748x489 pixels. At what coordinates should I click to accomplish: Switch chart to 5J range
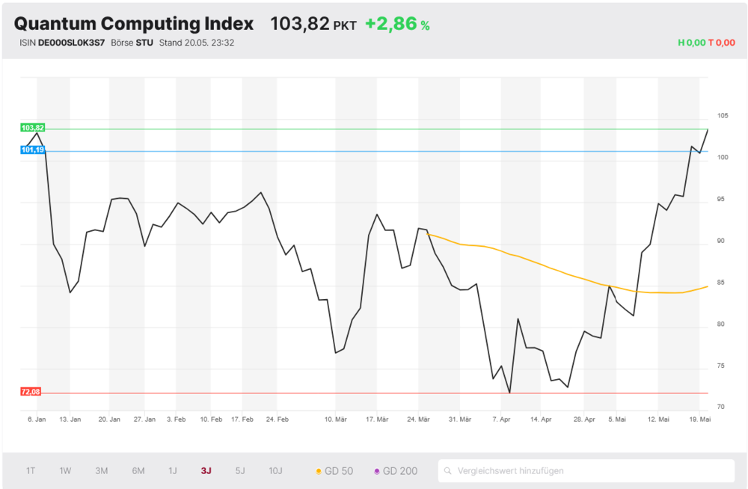pyautogui.click(x=240, y=471)
